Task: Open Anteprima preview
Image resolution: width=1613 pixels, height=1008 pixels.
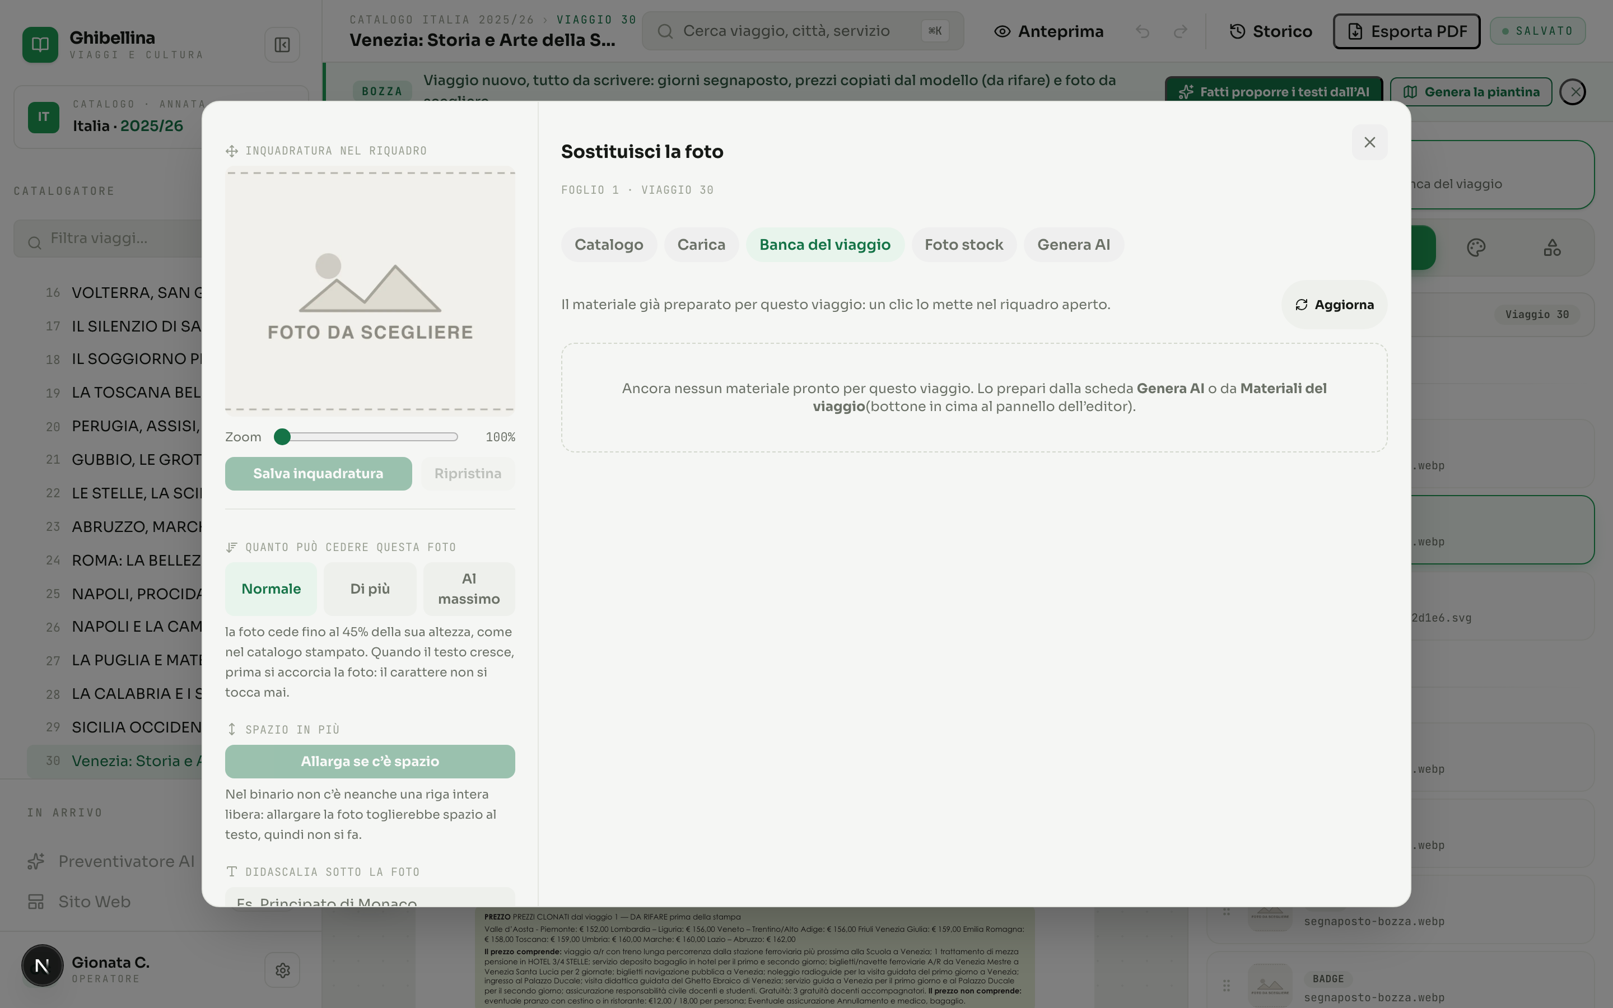Action: [1048, 31]
